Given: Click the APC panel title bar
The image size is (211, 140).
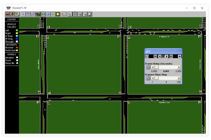Looking at the screenshot, I should (x=163, y=51).
